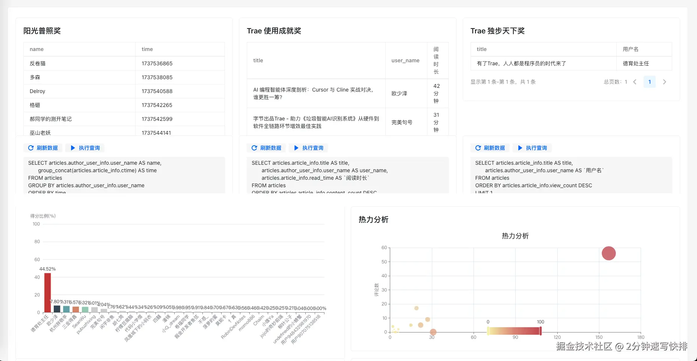This screenshot has width=697, height=361.
Task: Click 刷新数据 in the Trae 使用成就奖 panel
Action: click(267, 148)
